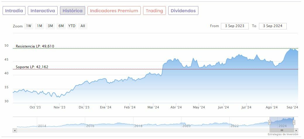Set zoom range to 1W
Viewport: 304px width, 139px height.
click(x=29, y=26)
